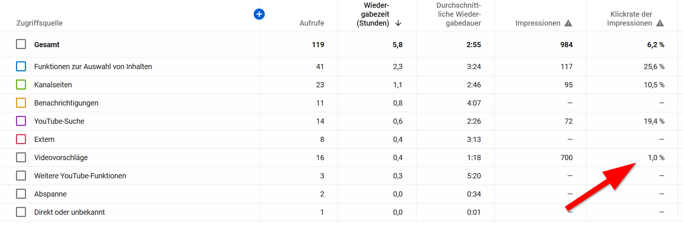The width and height of the screenshot is (683, 227).
Task: Sort by Durchschnittliche Wiedergabedauer column header
Action: click(x=459, y=14)
